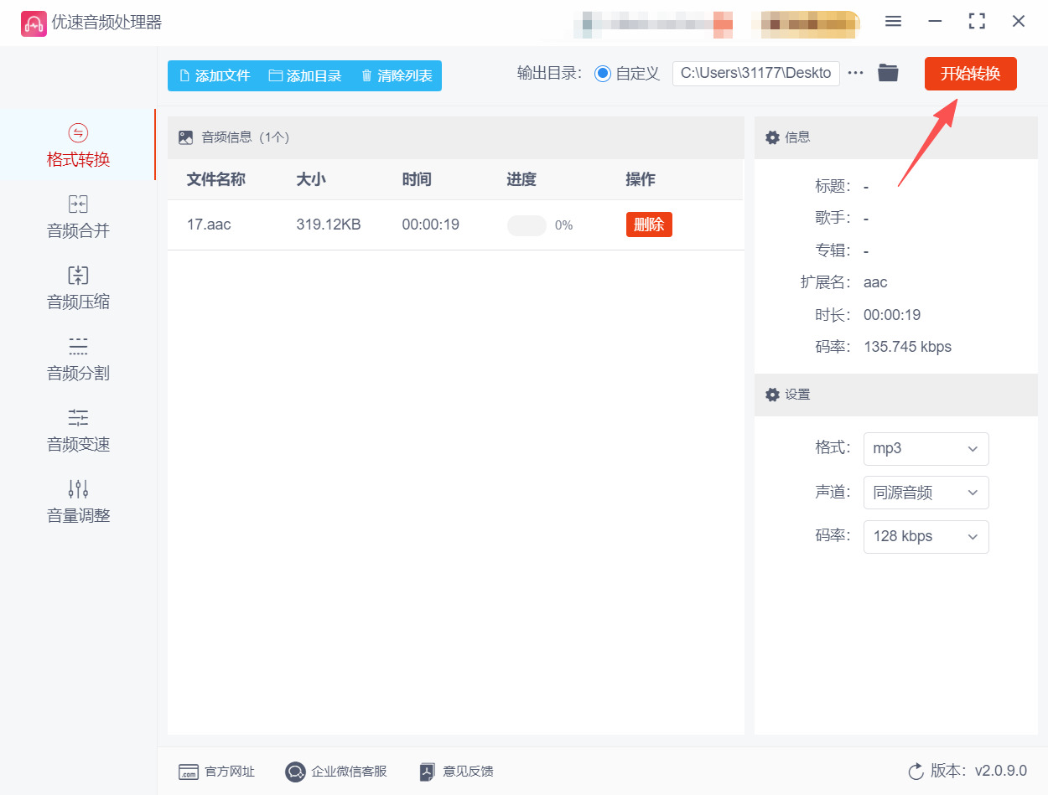The image size is (1048, 795).
Task: Click the 大小 column header
Action: [x=311, y=179]
